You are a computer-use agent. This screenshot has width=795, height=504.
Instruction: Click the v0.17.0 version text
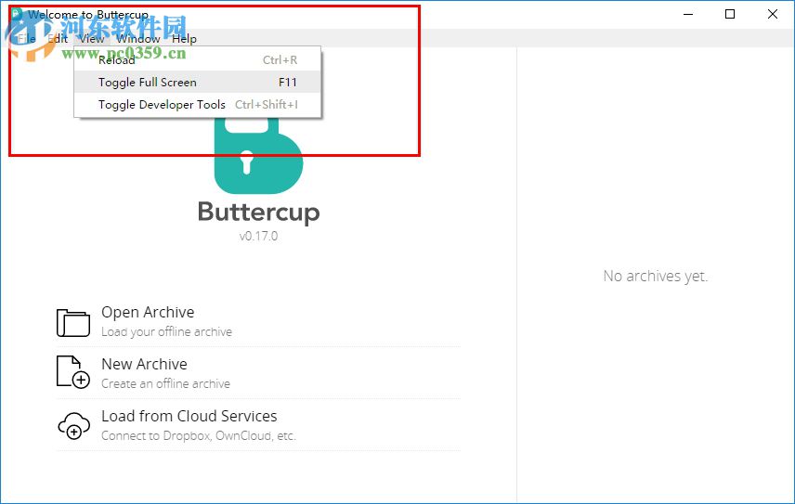pyautogui.click(x=258, y=236)
